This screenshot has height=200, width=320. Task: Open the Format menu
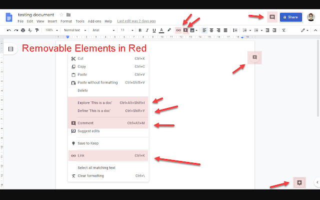coord(66,21)
